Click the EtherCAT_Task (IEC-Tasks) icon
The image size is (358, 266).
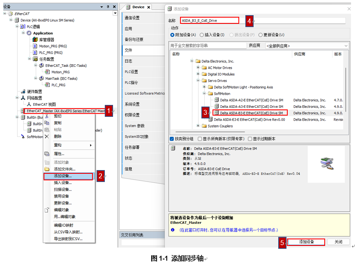tap(42, 65)
